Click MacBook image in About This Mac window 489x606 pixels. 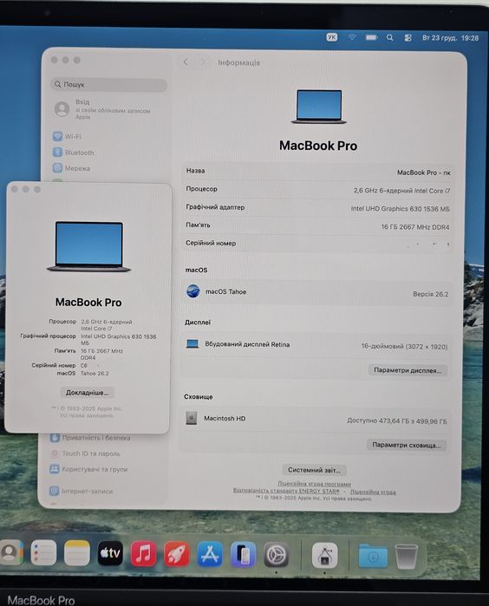(89, 246)
